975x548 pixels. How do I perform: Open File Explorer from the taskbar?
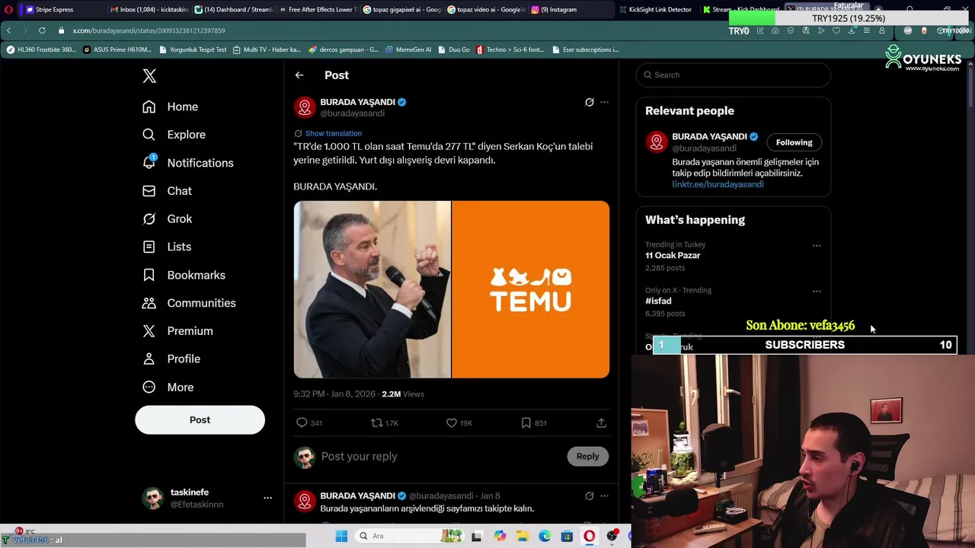coord(522,537)
